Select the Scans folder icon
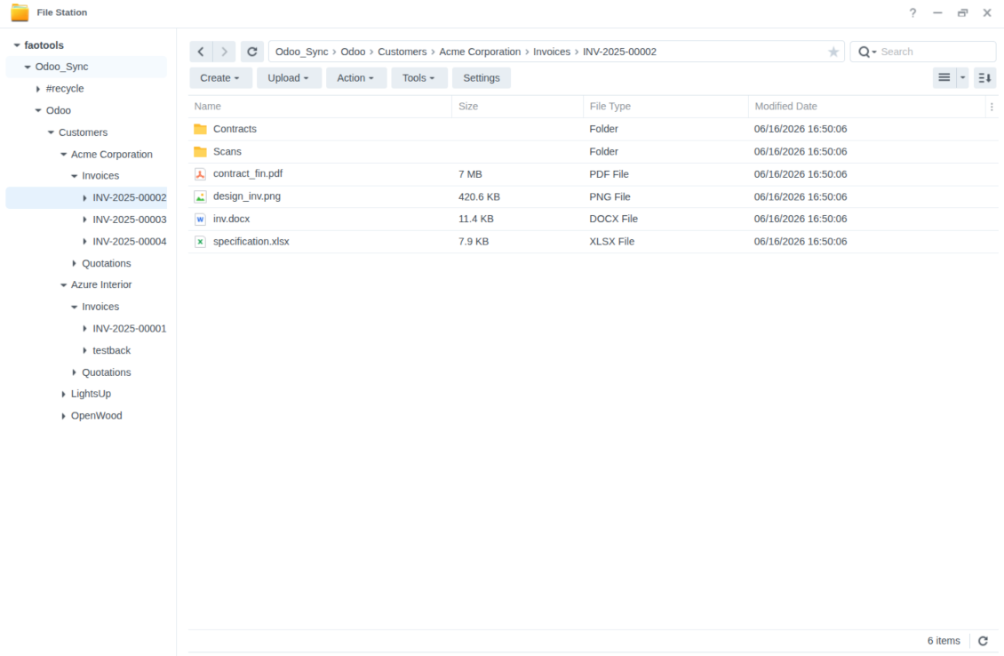1004x656 pixels. 201,152
